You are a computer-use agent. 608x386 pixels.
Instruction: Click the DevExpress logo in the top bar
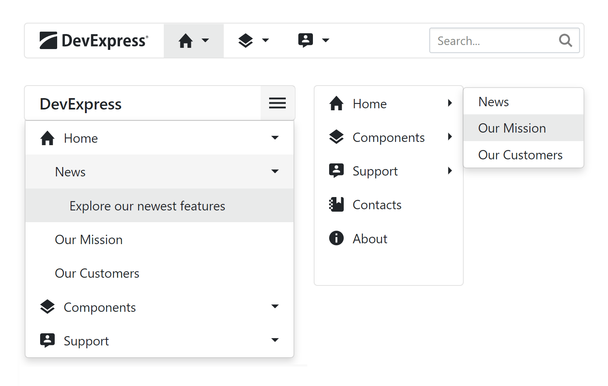pos(94,41)
